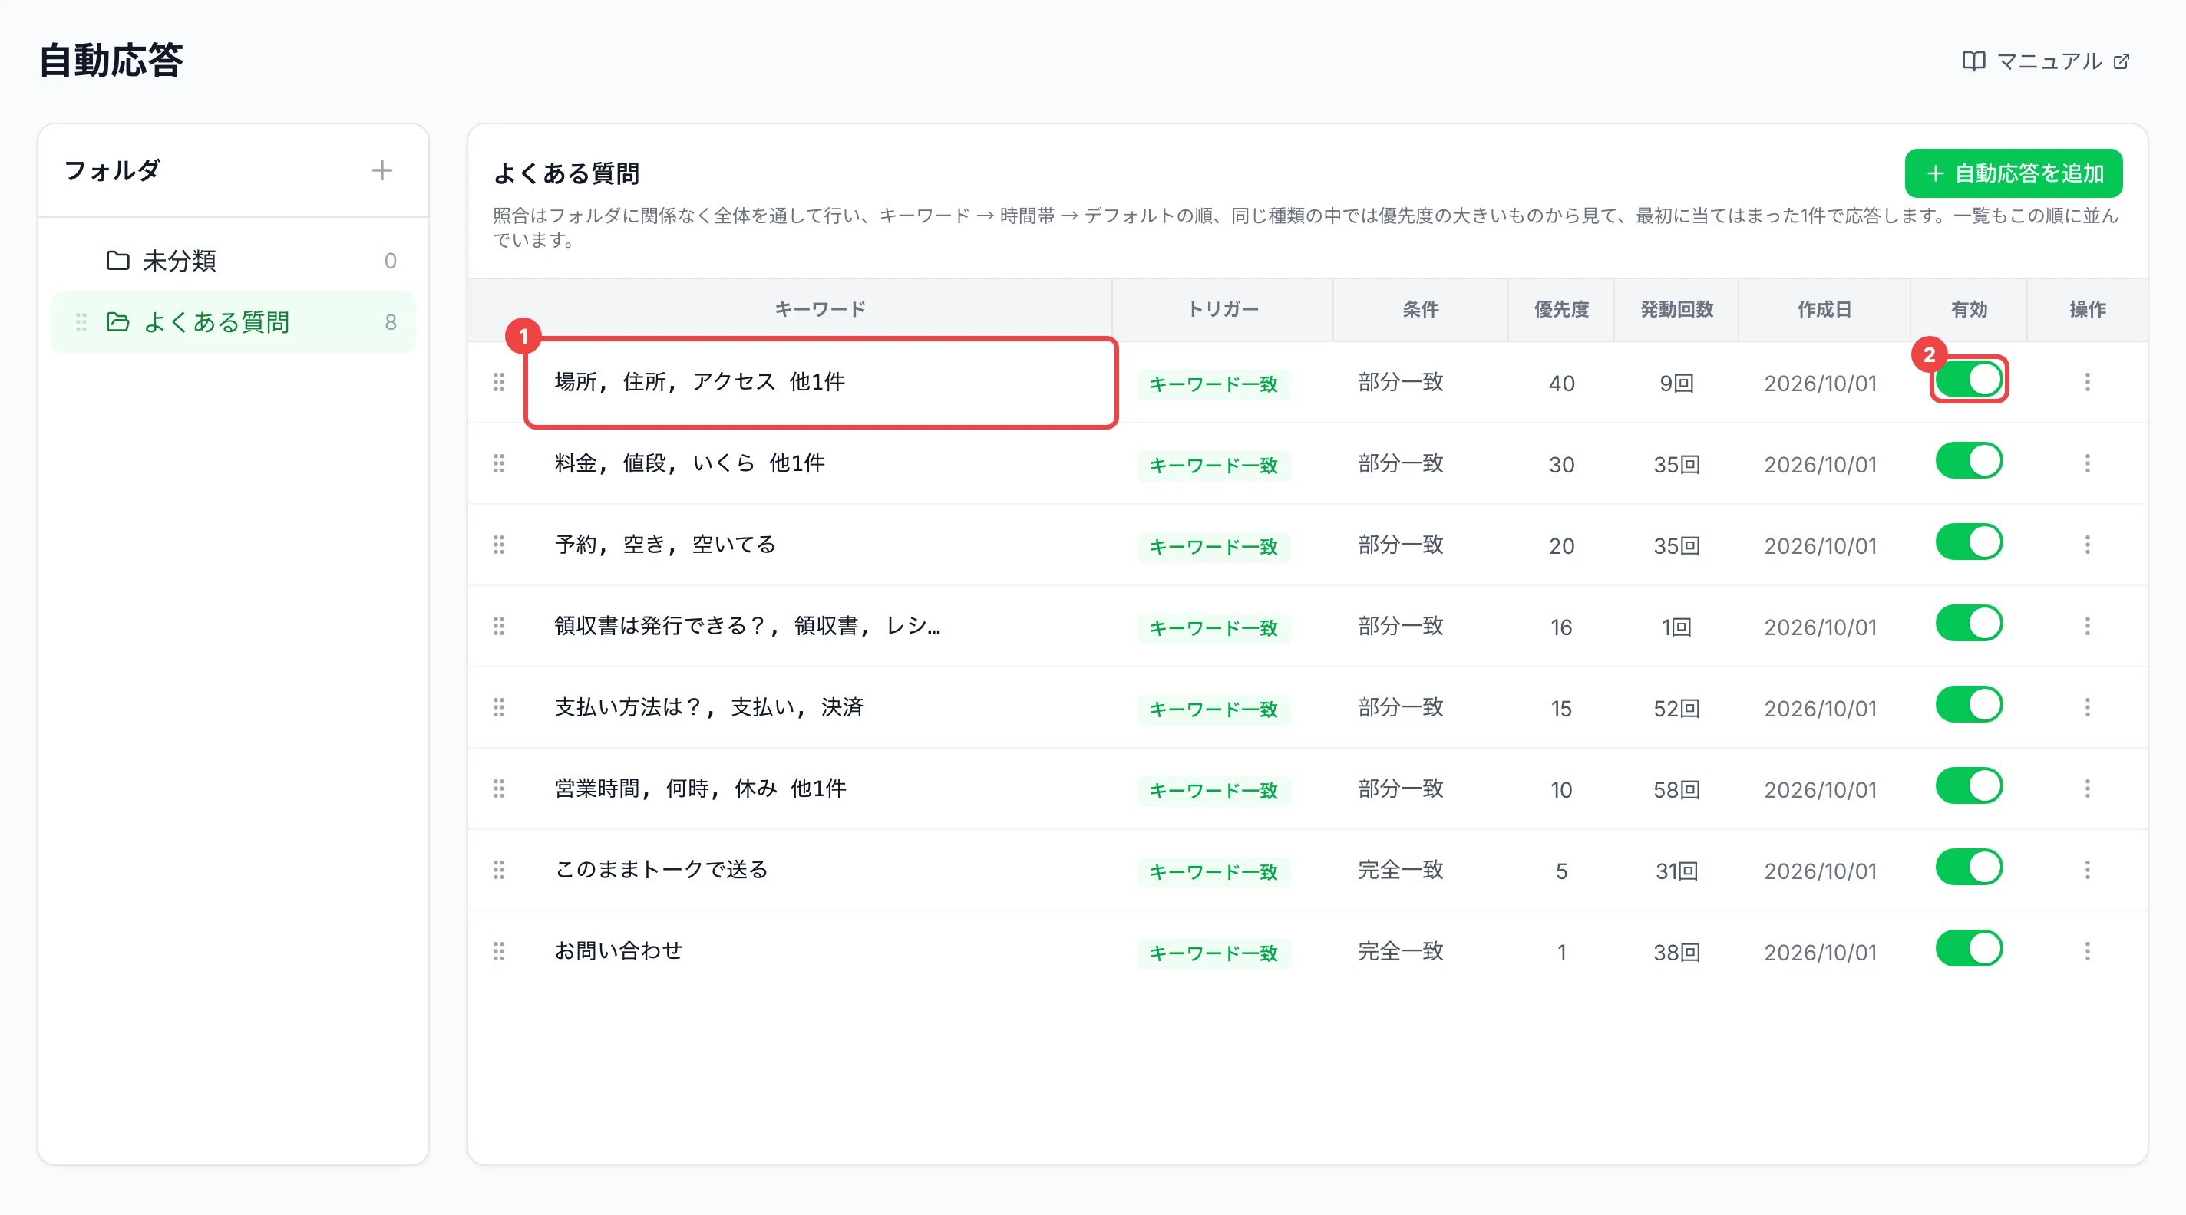Click drag handle of 領収書 row

[x=499, y=626]
